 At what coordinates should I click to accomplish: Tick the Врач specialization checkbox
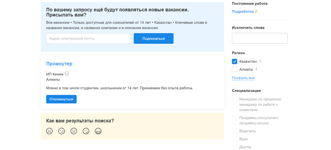234,139
